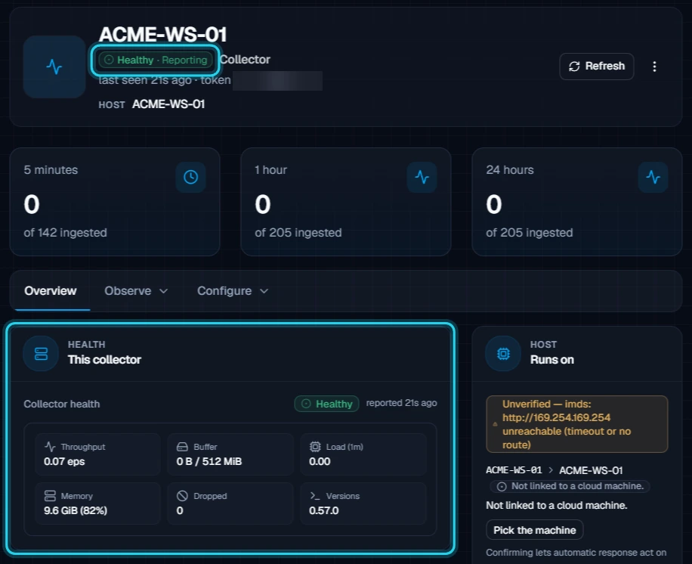Click the Unverified imds warning message
Image resolution: width=692 pixels, height=564 pixels.
point(577,424)
